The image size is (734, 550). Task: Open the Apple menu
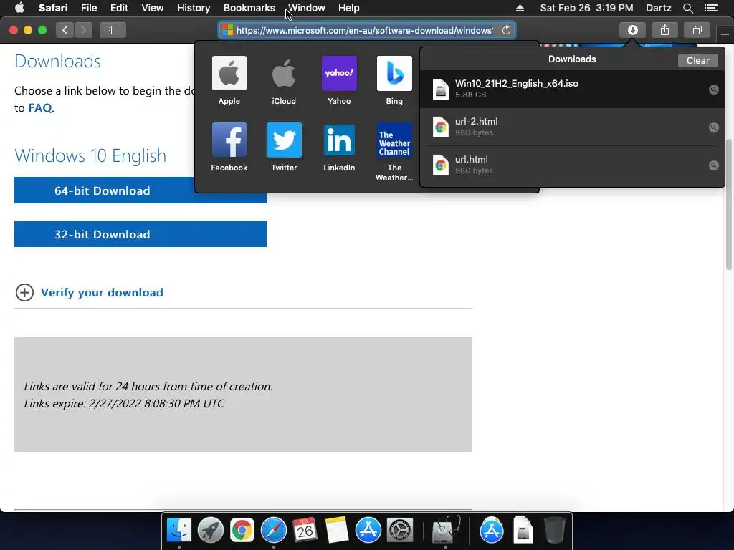(19, 8)
